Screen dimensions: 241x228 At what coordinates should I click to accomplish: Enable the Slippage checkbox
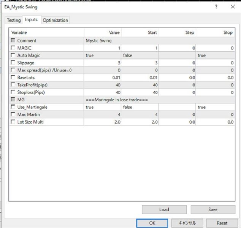tap(13, 63)
